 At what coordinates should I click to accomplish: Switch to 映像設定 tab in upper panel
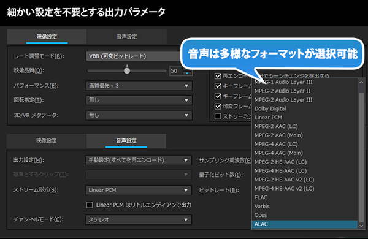click(x=47, y=37)
